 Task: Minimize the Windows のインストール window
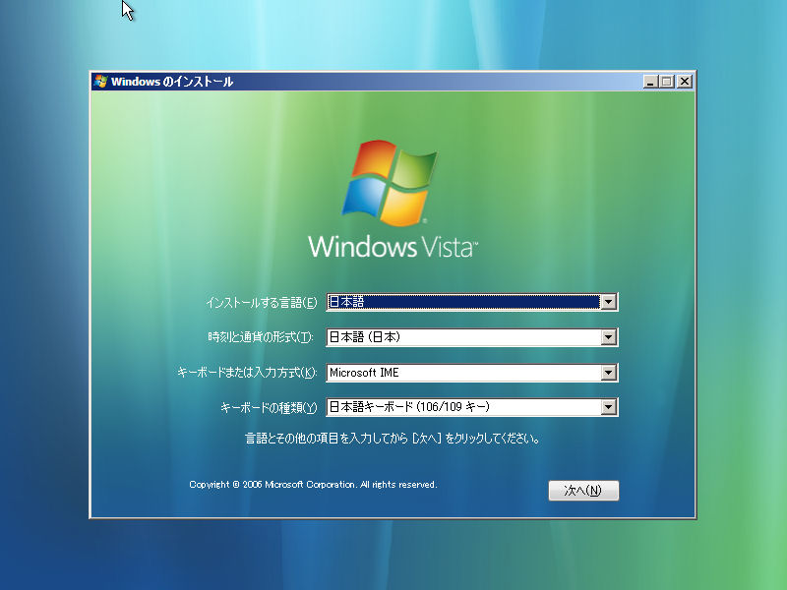[650, 82]
